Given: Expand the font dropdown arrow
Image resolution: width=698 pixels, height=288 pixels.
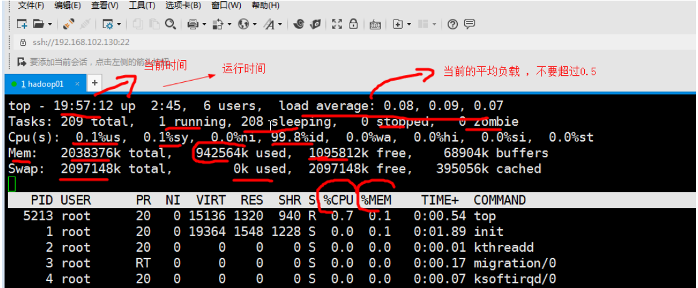Looking at the screenshot, I should [x=280, y=24].
